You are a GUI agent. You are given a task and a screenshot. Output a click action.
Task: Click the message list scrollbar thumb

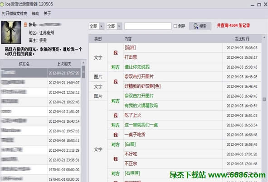click(x=264, y=99)
